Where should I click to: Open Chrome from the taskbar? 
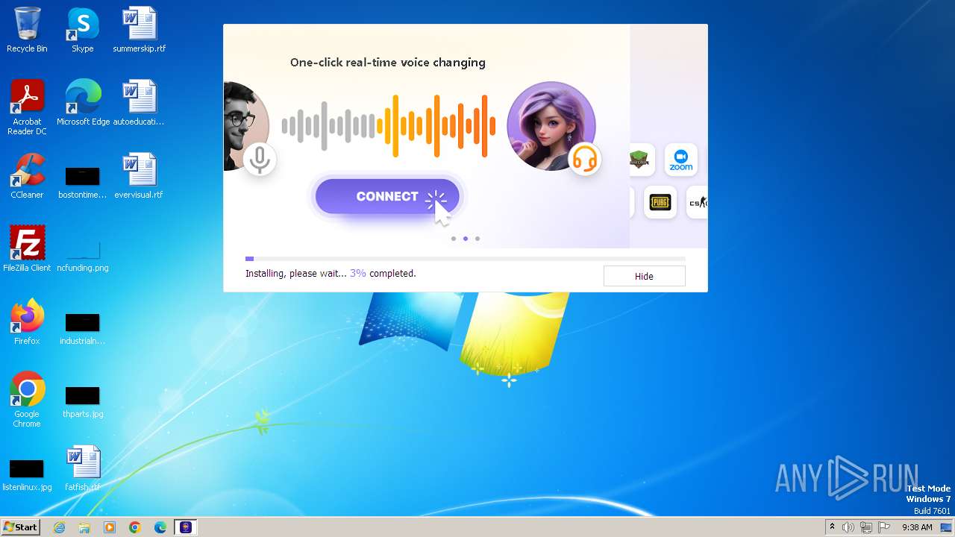(x=135, y=527)
